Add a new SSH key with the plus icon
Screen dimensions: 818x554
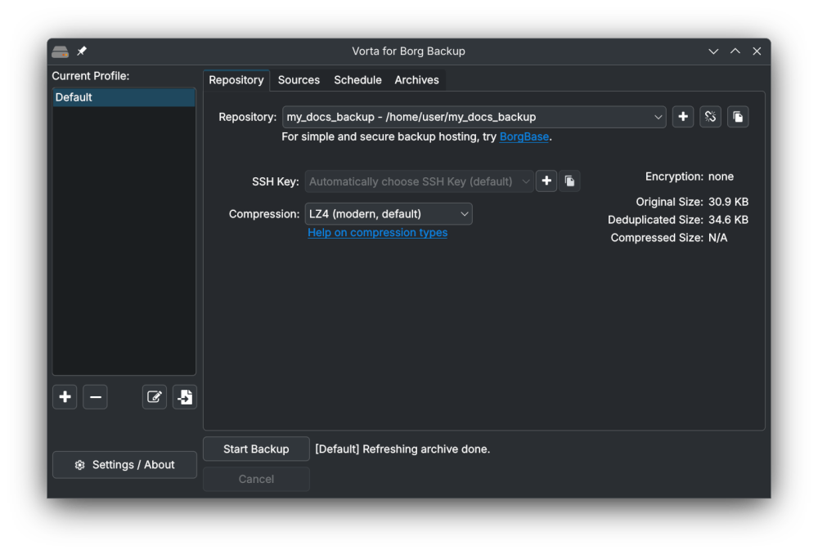546,181
